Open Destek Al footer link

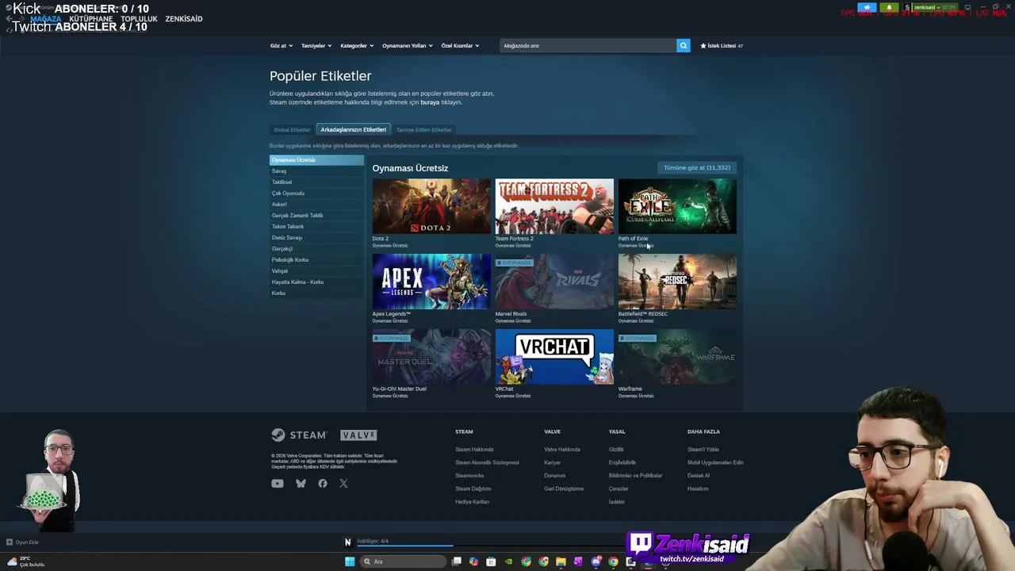(699, 476)
